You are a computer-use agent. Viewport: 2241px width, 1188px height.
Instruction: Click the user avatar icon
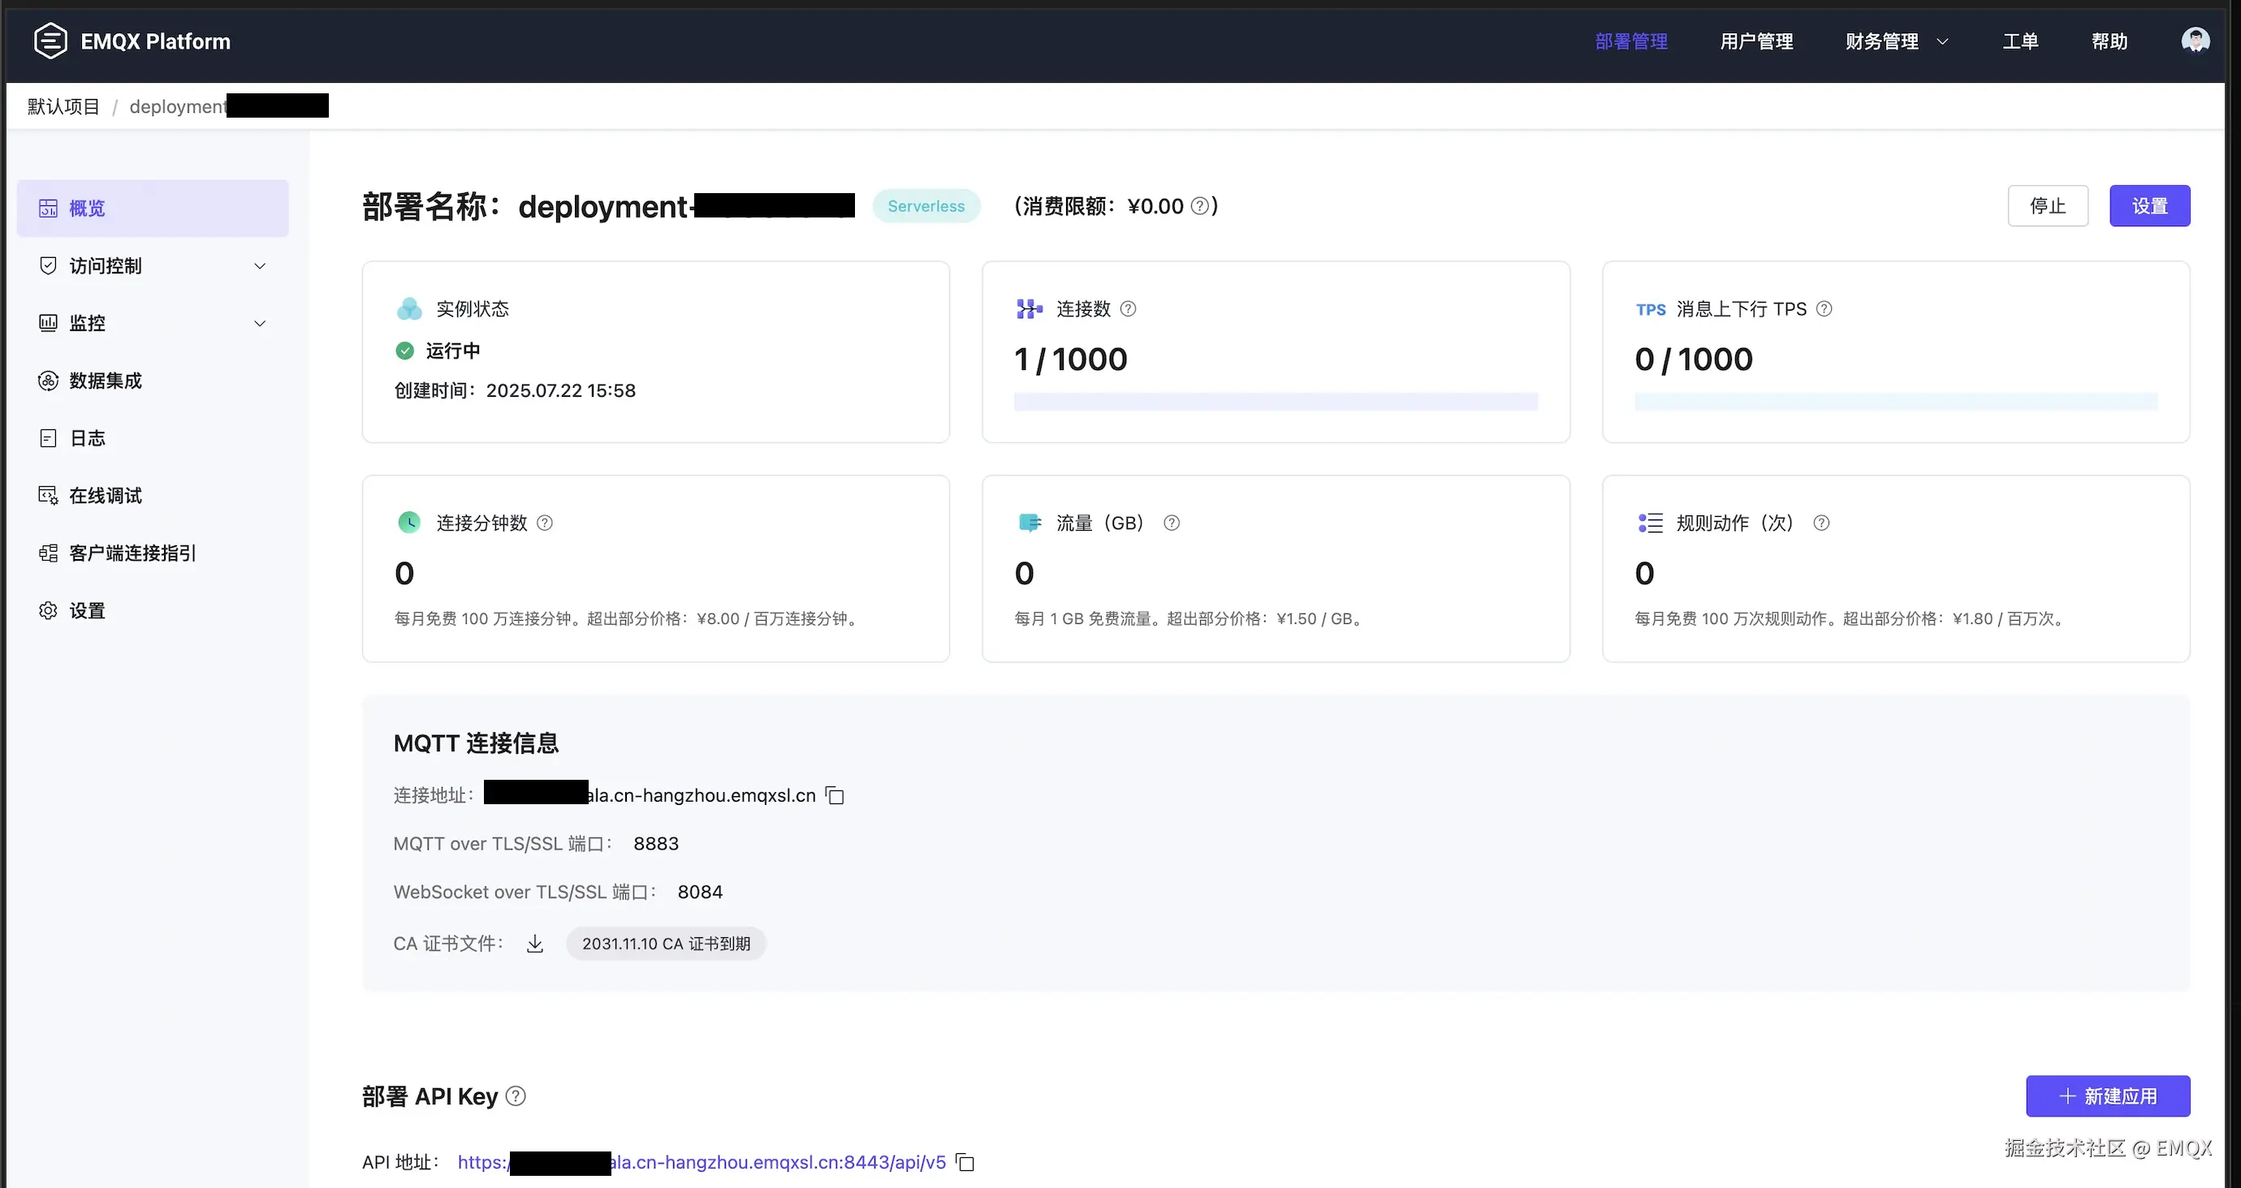click(x=2195, y=41)
